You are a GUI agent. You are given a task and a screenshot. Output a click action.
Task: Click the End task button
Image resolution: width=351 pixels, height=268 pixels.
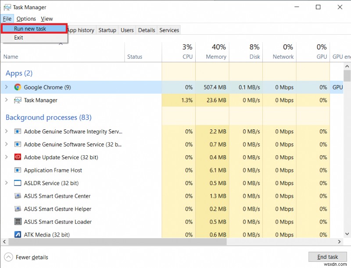point(328,257)
